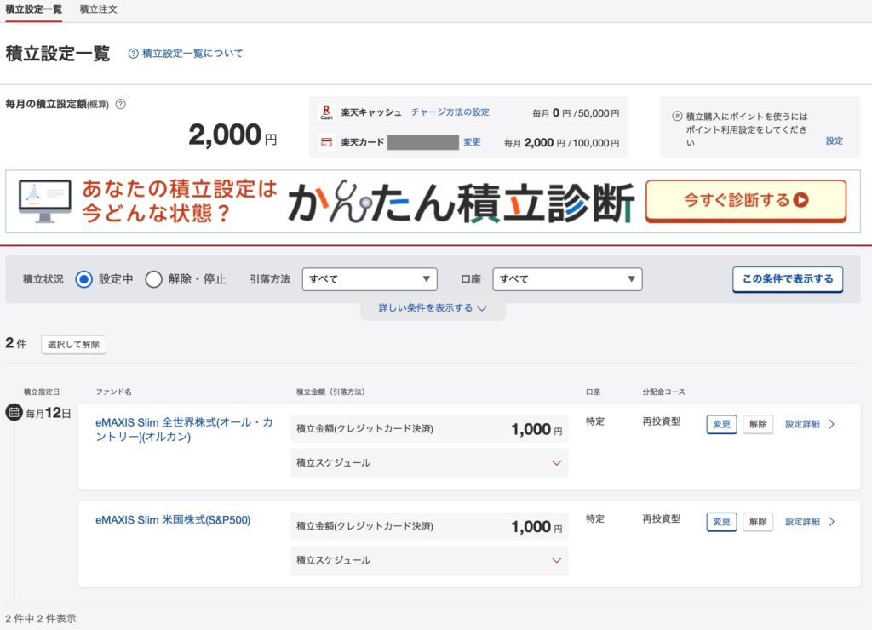872x630 pixels.
Task: Click the question mark icon next to 毎月の積立設定額
Action: coord(120,104)
